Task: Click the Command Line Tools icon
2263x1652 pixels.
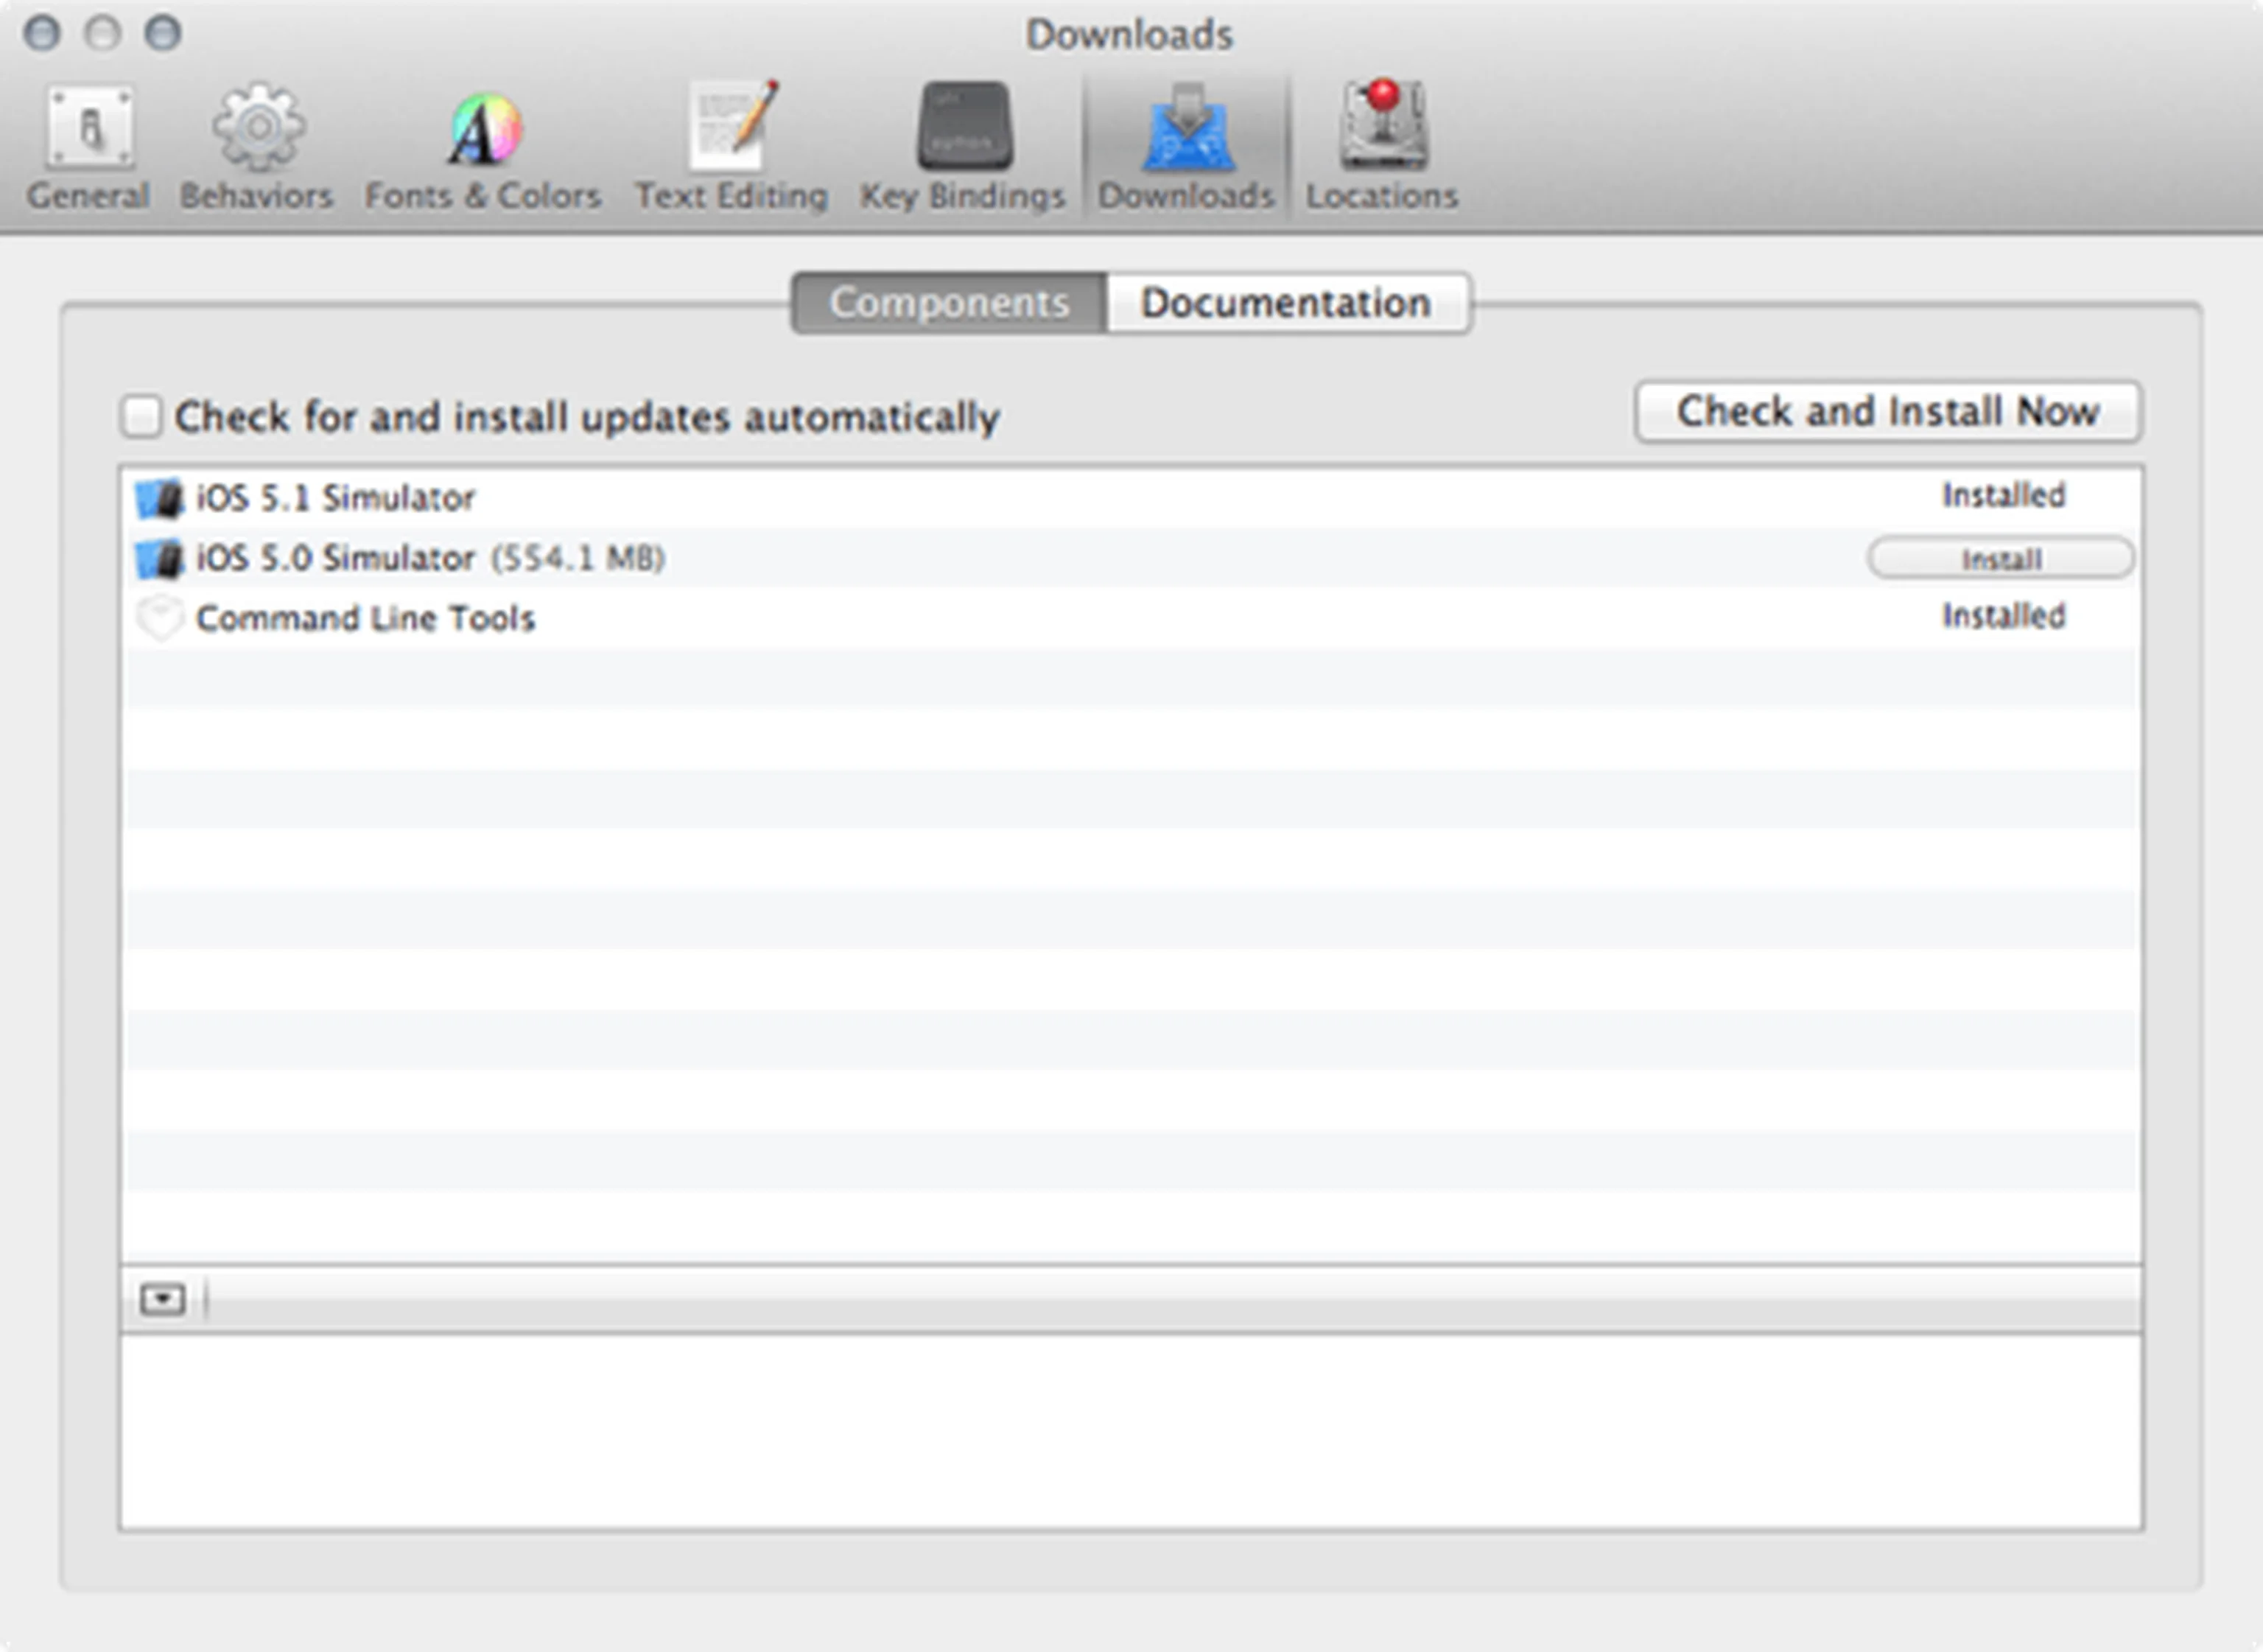Action: [162, 618]
